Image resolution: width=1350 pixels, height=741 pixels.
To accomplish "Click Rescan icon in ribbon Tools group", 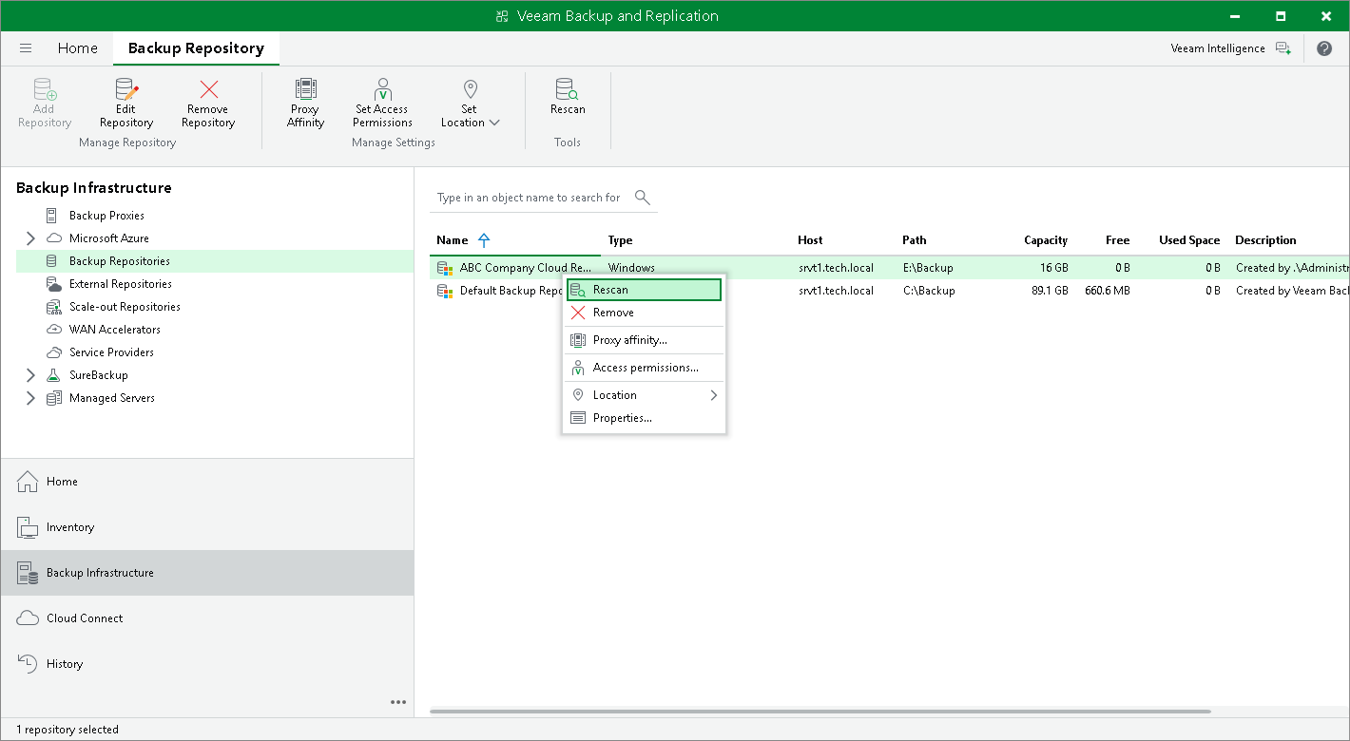I will coord(568,90).
